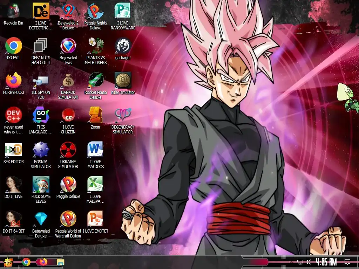
Task: Select the Santa elf game icon
Action: (41, 184)
